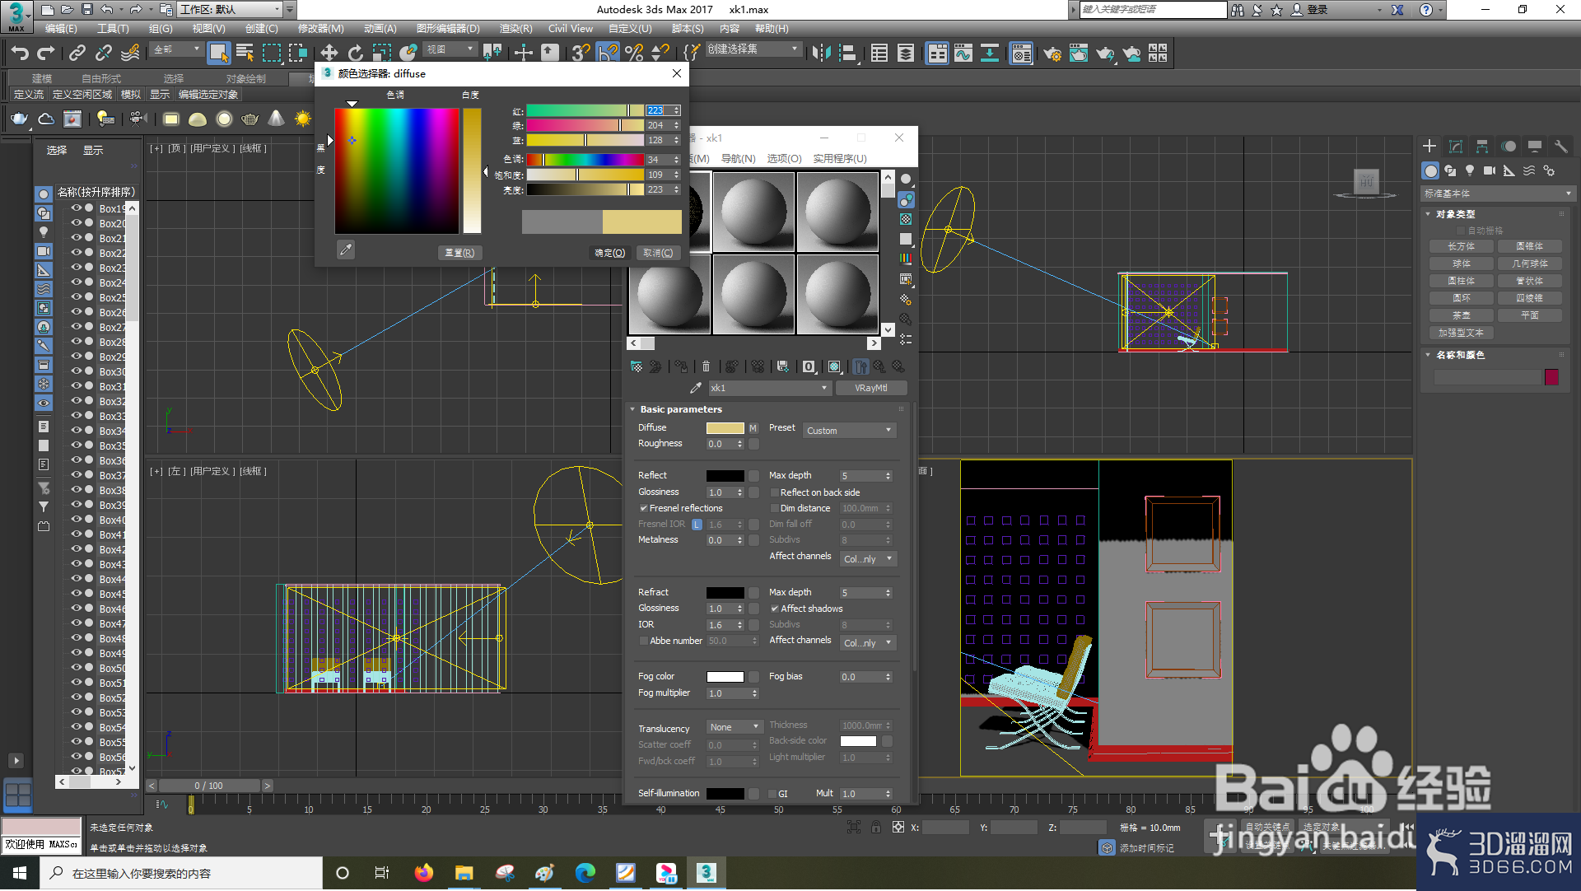
Task: Switch to the 自由形式 ribbon tab
Action: (x=101, y=79)
